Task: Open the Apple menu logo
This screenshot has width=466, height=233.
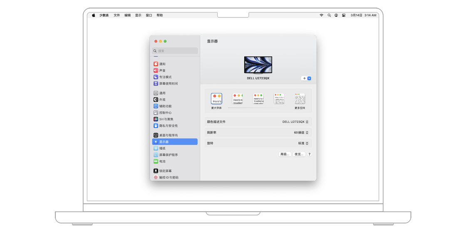Action: [x=93, y=15]
